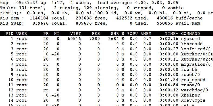The width and height of the screenshot is (213, 106).
Task: Click the KiB Mem total value 1146184
Action: point(39,18)
